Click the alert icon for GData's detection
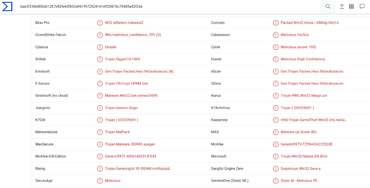The width and height of the screenshot is (370, 188). [x=276, y=83]
